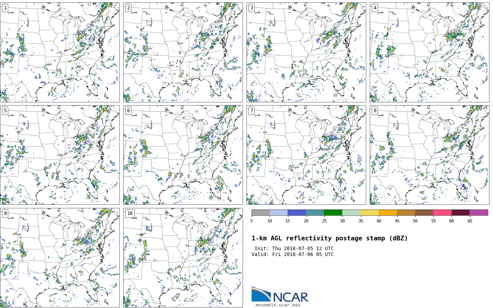Click the blue 15-20 dBZ swatch
This screenshot has width=493, height=308.
(297, 213)
